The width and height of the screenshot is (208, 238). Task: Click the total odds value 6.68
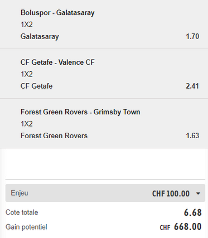pos(192,212)
